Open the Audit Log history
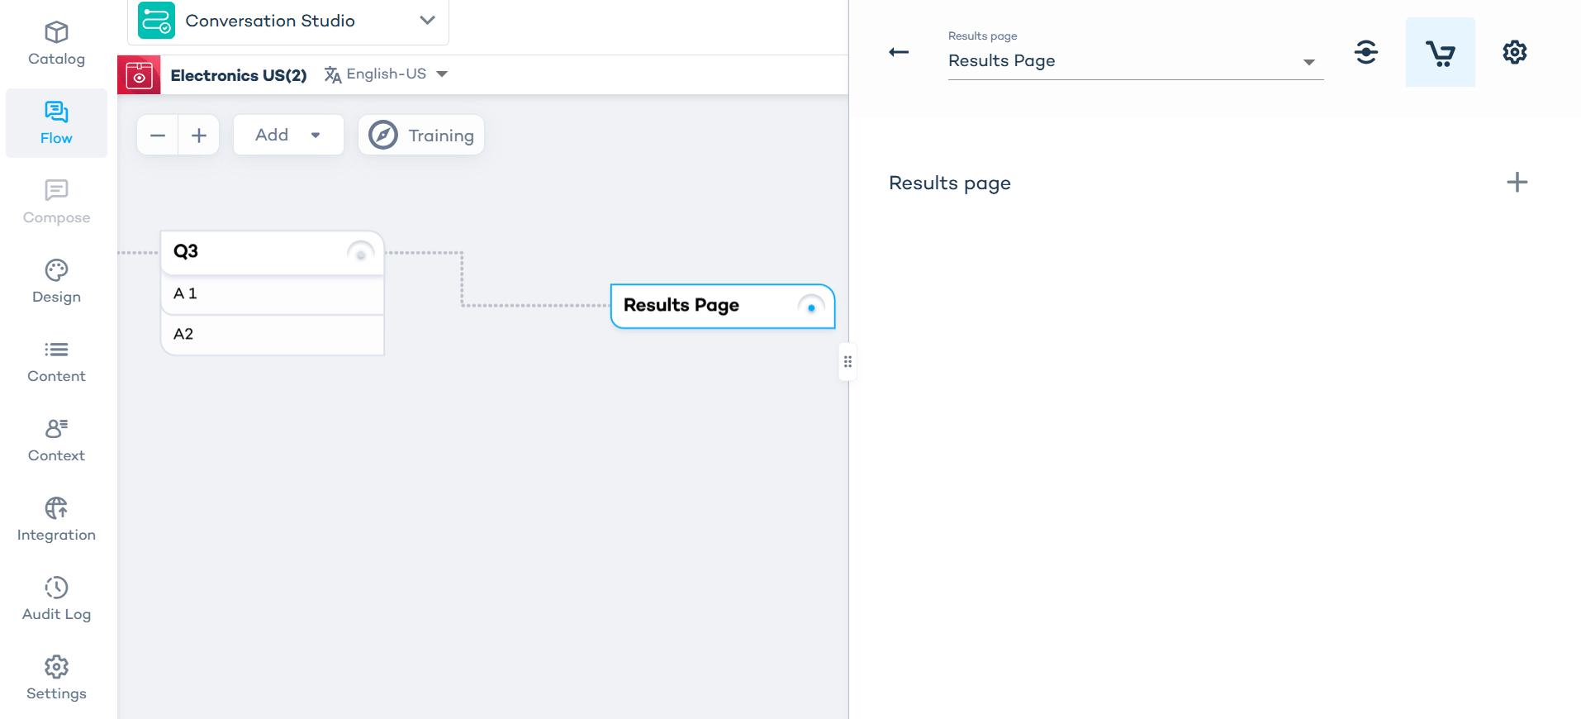Screen dimensions: 1581x719 [x=56, y=599]
